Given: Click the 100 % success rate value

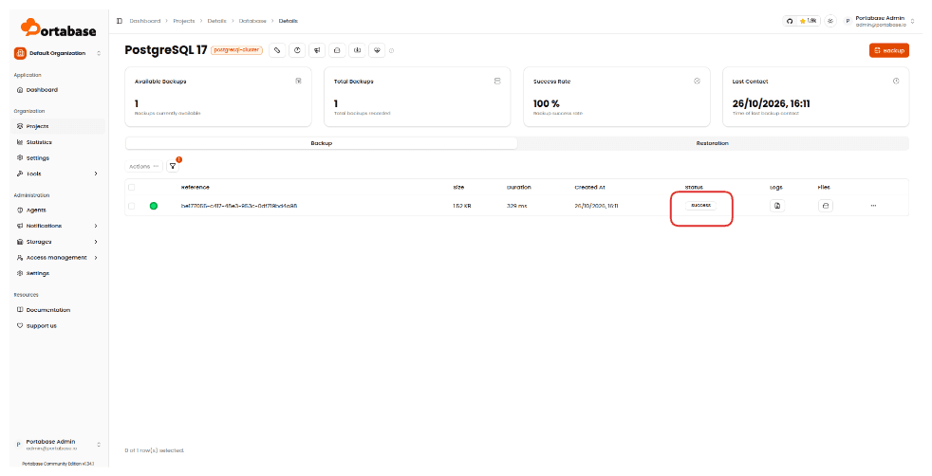Looking at the screenshot, I should (547, 103).
